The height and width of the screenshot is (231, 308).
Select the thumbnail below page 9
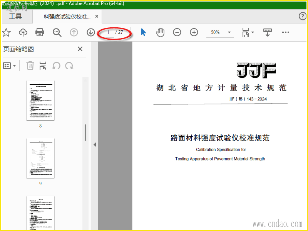(40, 213)
